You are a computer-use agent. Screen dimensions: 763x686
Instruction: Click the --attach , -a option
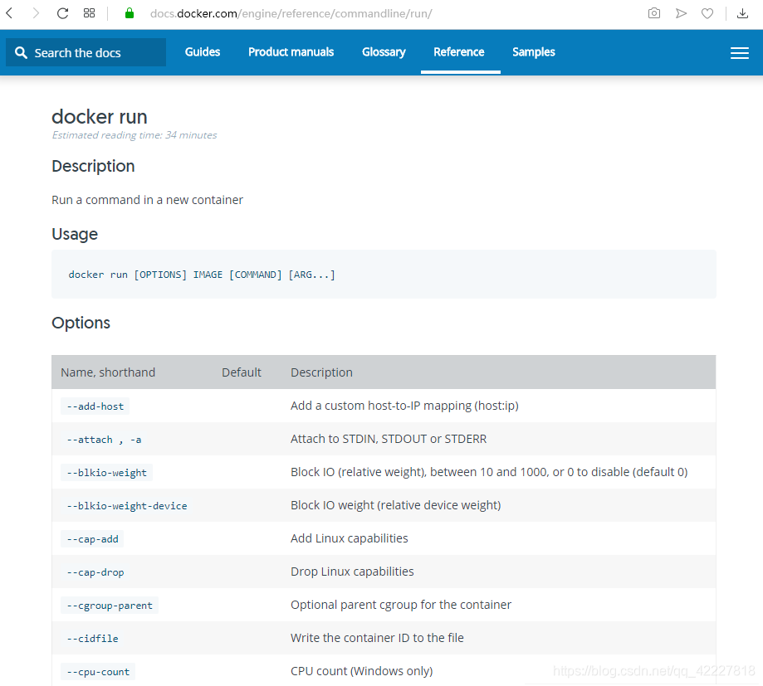(104, 440)
